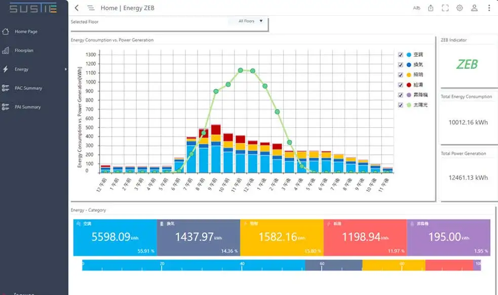Click the SUSTIE logo

point(33,8)
